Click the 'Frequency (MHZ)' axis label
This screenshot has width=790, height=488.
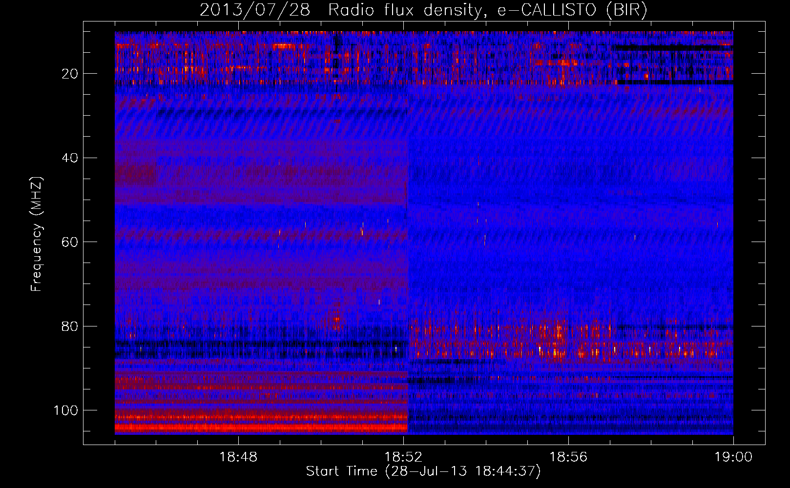click(x=36, y=234)
